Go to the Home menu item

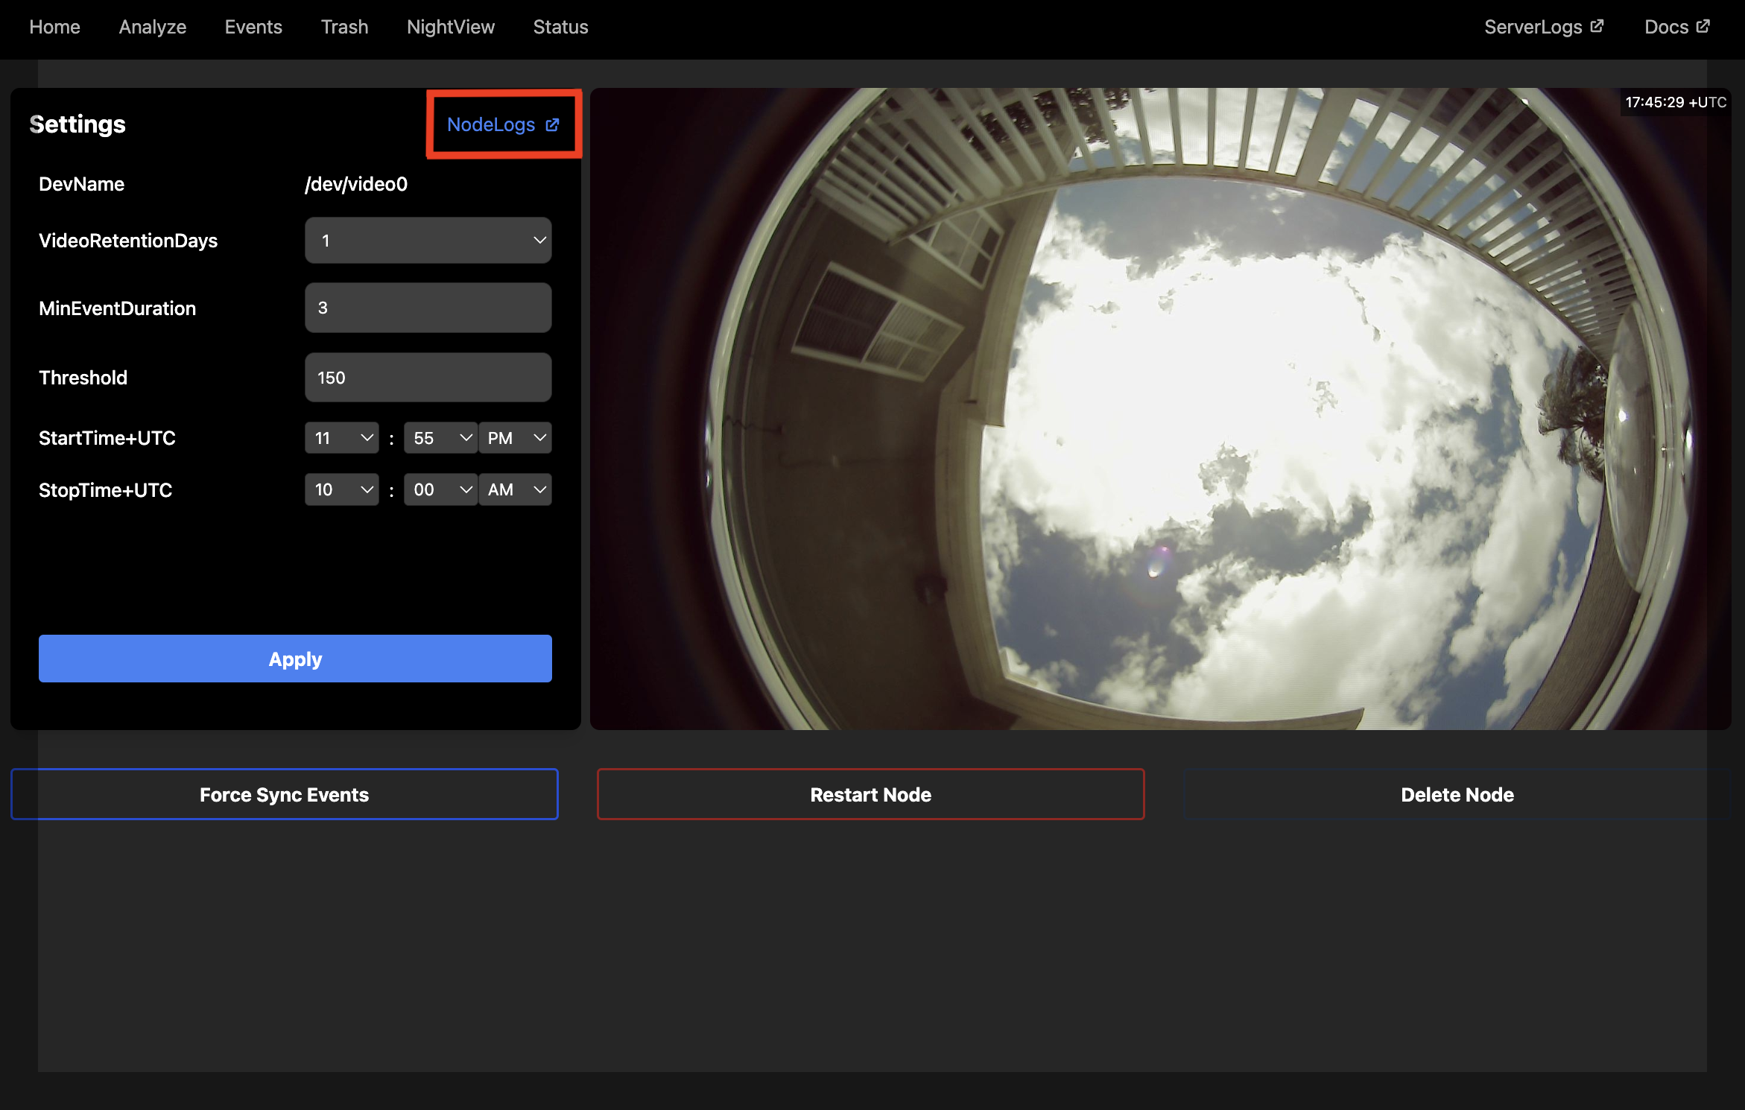54,27
